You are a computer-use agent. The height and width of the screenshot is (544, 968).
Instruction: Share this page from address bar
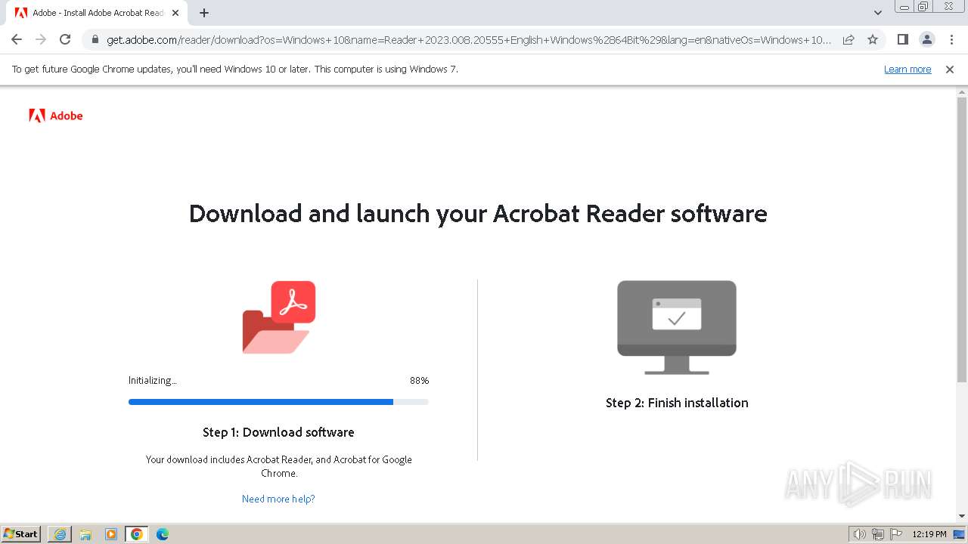point(849,39)
